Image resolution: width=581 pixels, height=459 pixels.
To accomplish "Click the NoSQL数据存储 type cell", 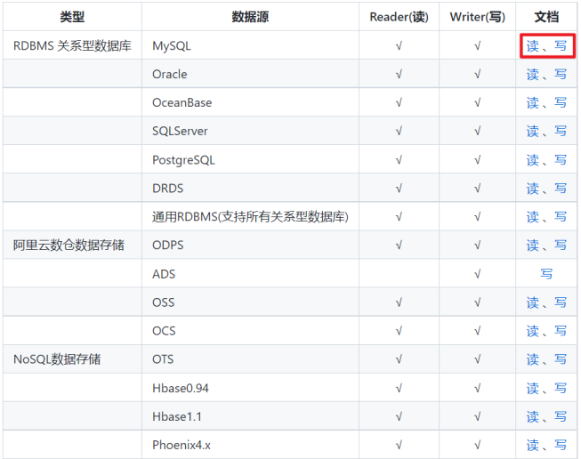I will (72, 359).
